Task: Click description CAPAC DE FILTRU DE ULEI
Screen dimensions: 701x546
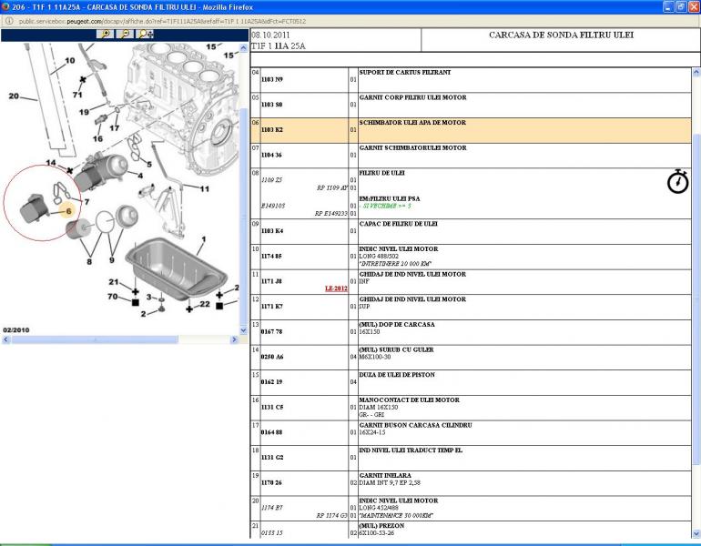Action: coord(398,224)
